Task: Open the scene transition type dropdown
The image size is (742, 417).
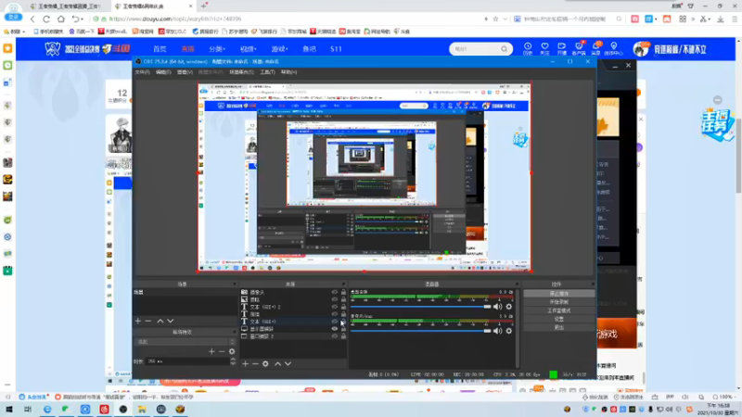Action: tap(185, 341)
